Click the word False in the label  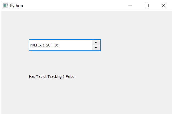[x=70, y=76]
